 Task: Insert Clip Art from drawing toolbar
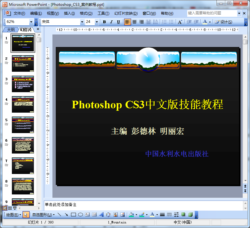pos(116,215)
